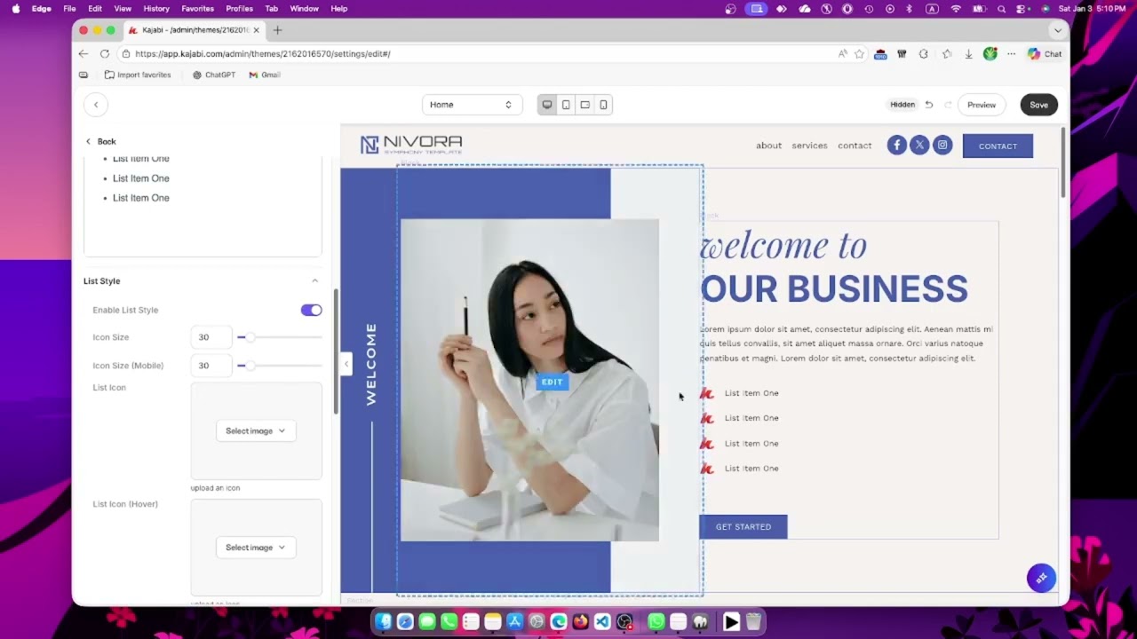Adjust the Icon Size (Mobile) slider
Image resolution: width=1137 pixels, height=639 pixels.
pyautogui.click(x=279, y=366)
